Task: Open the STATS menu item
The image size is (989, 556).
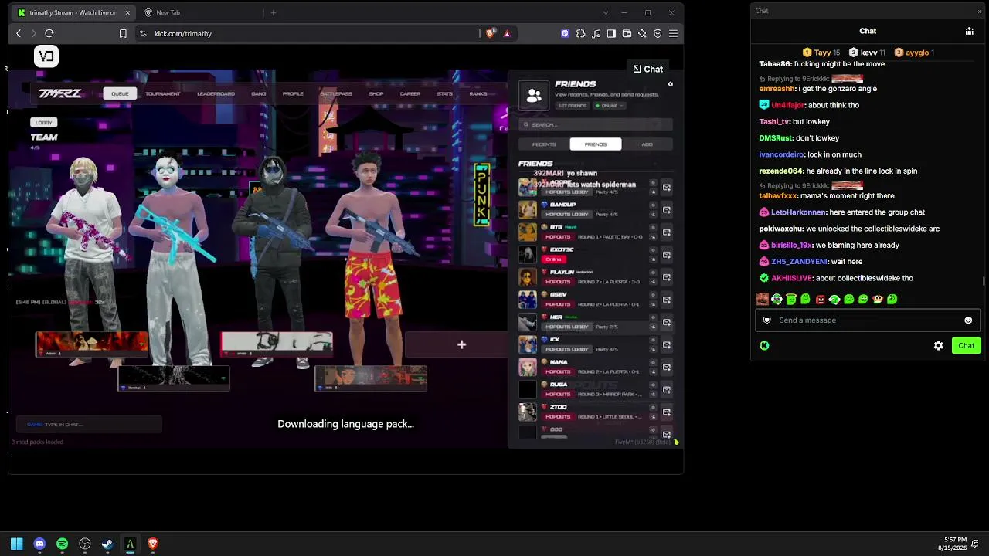Action: tap(445, 93)
